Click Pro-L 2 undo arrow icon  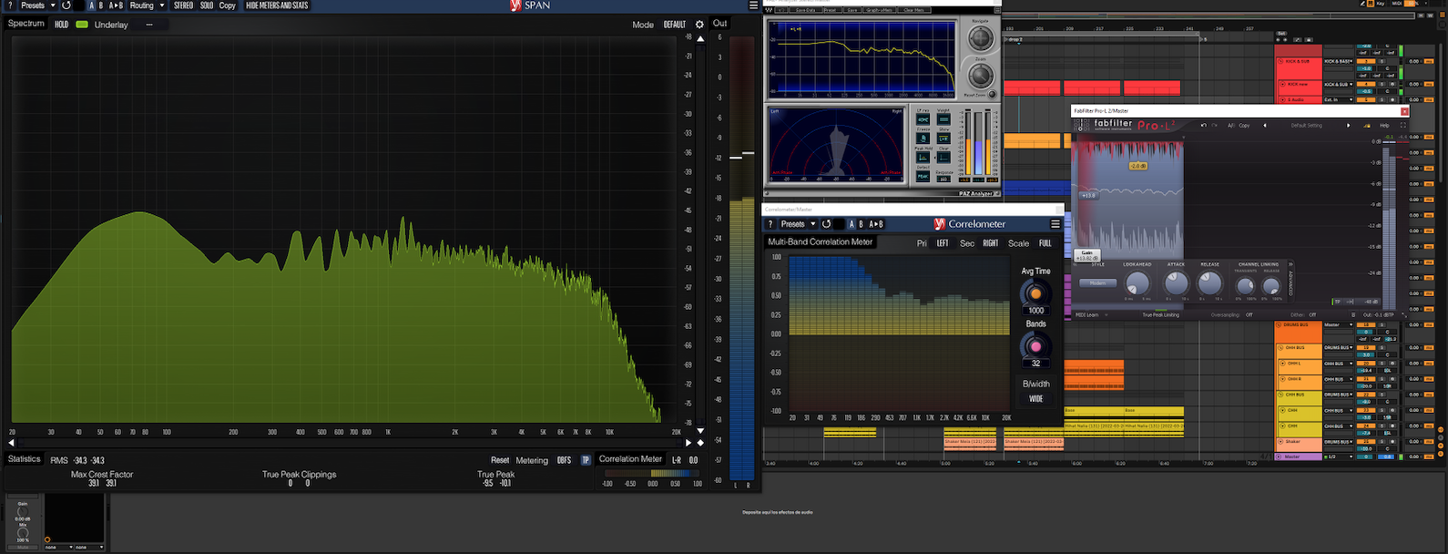(x=1203, y=126)
